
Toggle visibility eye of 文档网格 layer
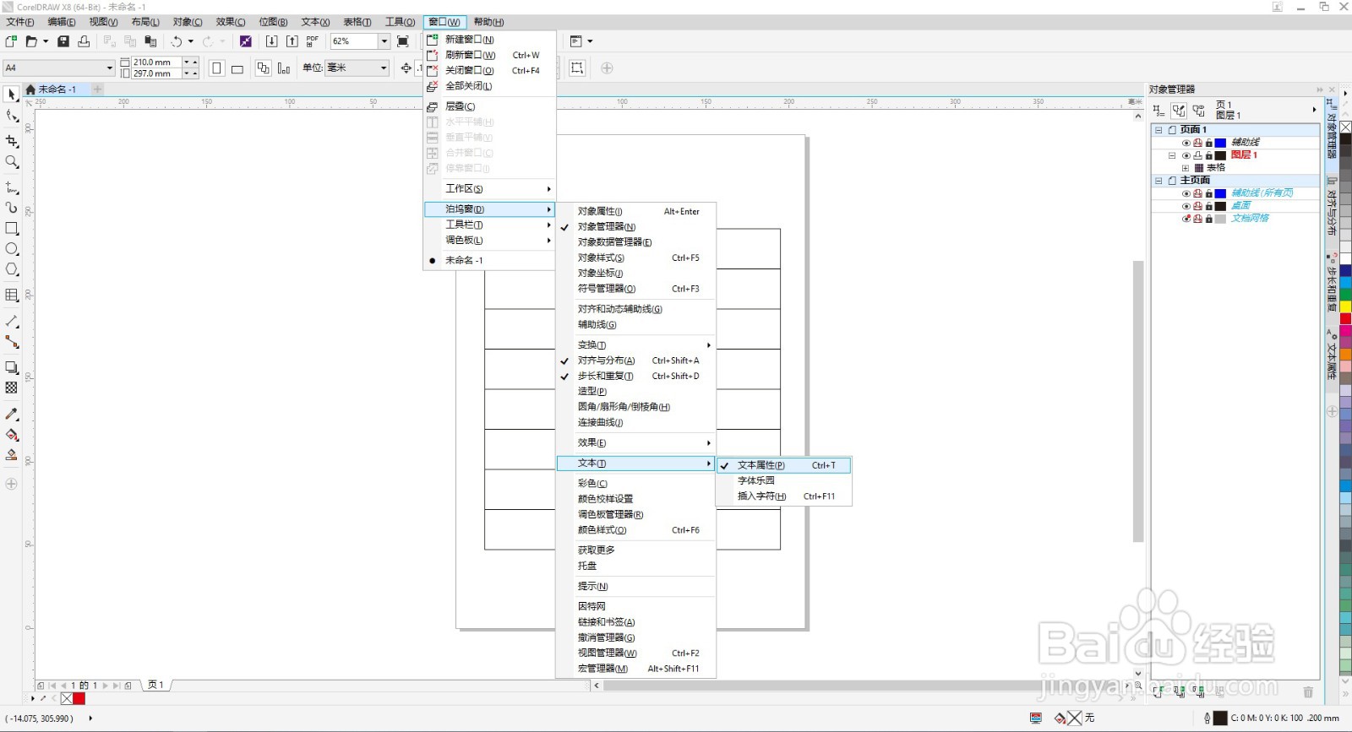coord(1186,219)
